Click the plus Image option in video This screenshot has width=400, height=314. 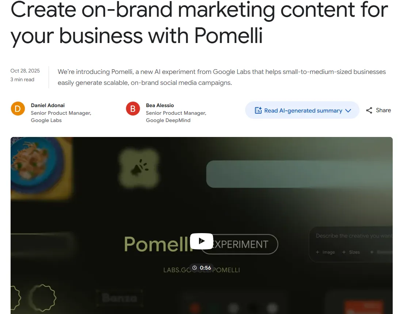pos(325,252)
